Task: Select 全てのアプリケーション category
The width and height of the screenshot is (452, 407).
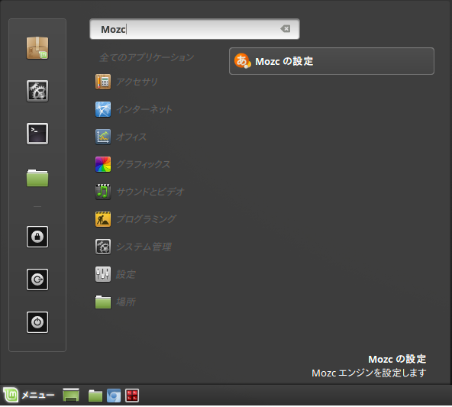Action: (147, 57)
